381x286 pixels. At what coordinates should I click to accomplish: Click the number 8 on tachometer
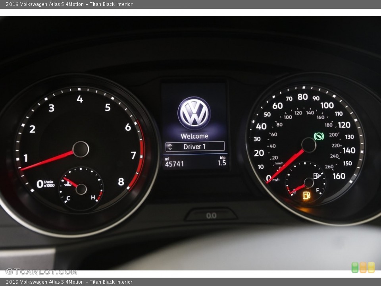(121, 182)
